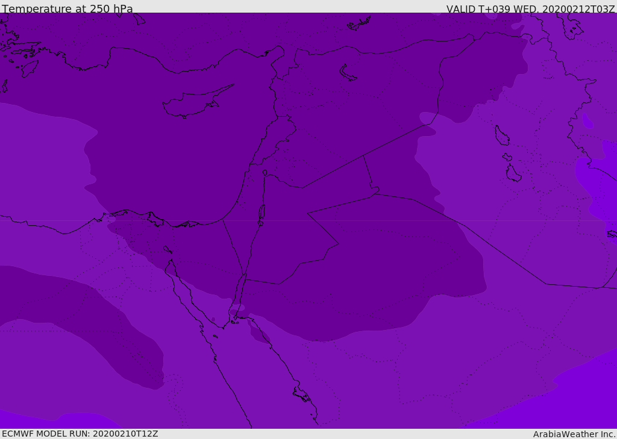Click the island of Cyprus on map
617x439 pixels.
click(x=198, y=102)
